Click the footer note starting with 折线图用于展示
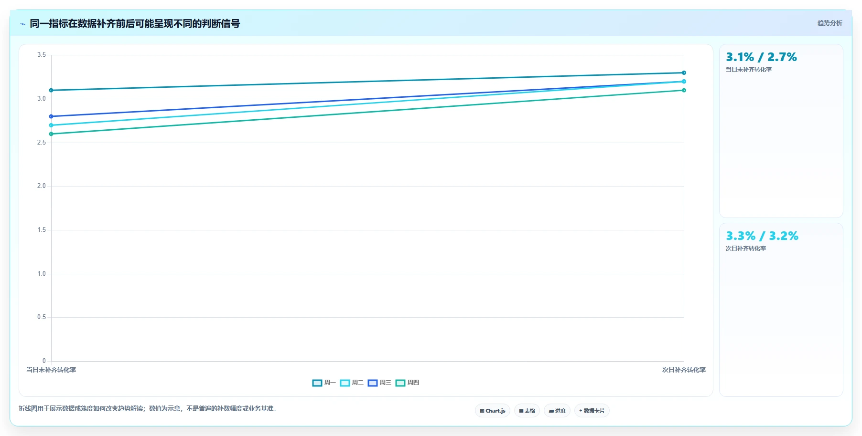 149,408
